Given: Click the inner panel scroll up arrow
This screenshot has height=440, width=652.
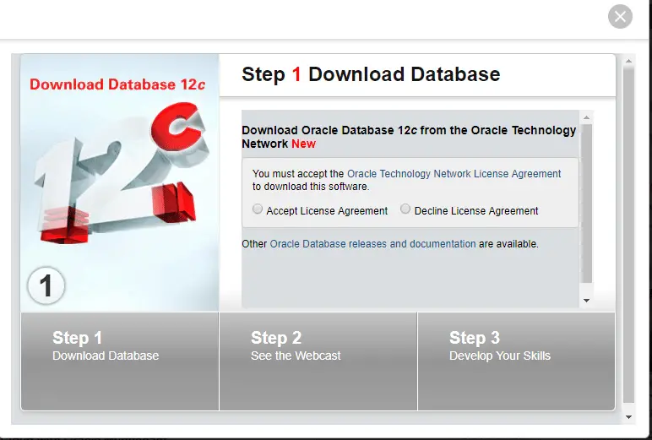Looking at the screenshot, I should pyautogui.click(x=586, y=117).
